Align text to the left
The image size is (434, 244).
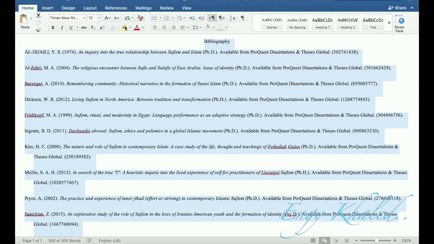[155, 27]
